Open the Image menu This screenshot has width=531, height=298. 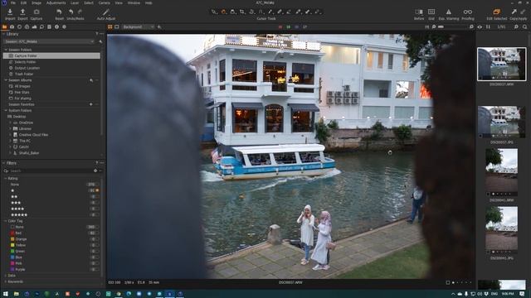tap(37, 2)
